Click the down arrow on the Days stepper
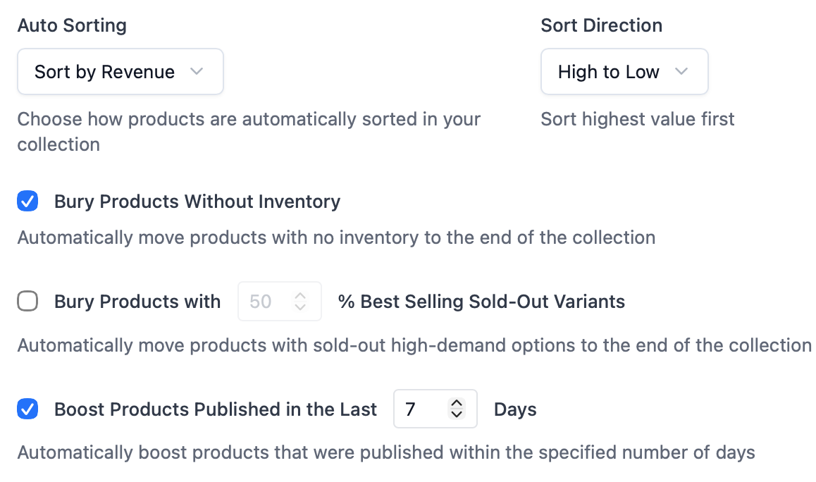This screenshot has width=816, height=482. click(x=457, y=414)
